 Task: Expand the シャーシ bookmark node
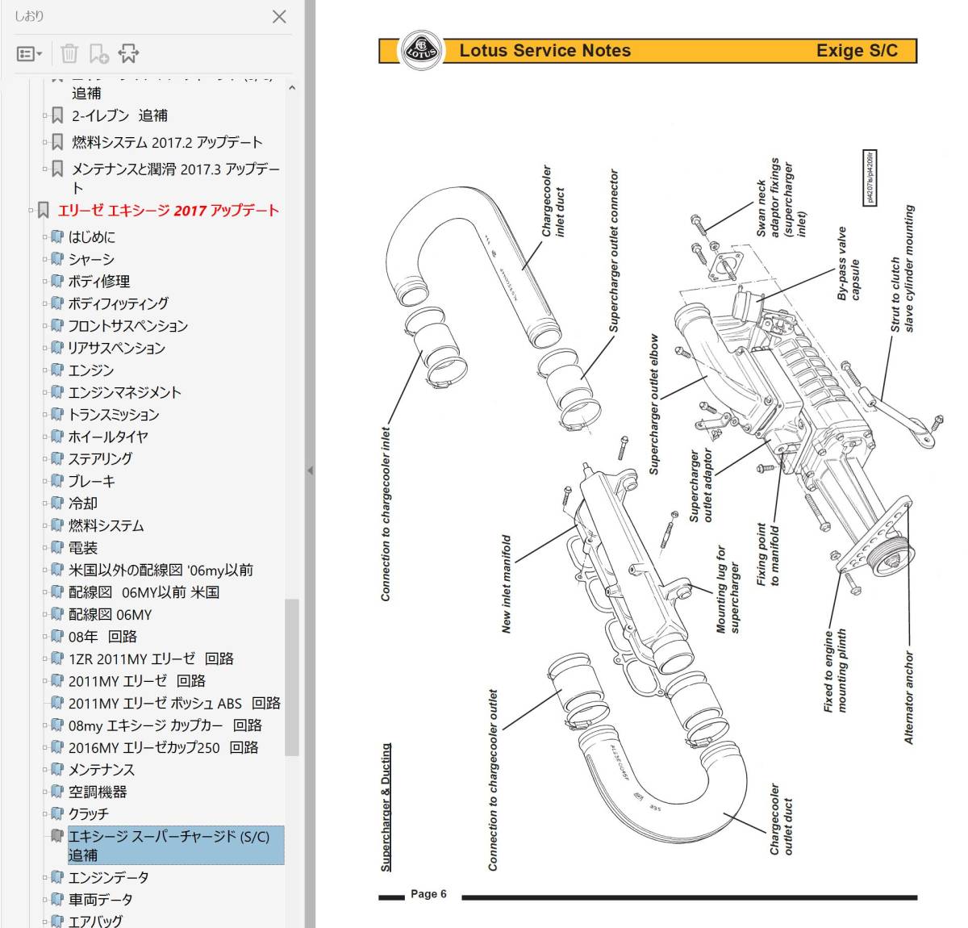[x=45, y=259]
